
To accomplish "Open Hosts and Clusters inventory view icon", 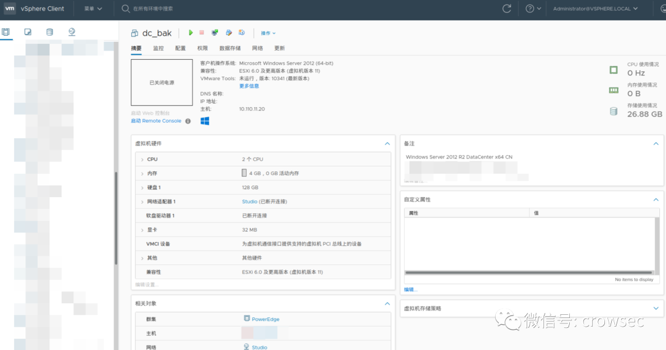I will [6, 32].
